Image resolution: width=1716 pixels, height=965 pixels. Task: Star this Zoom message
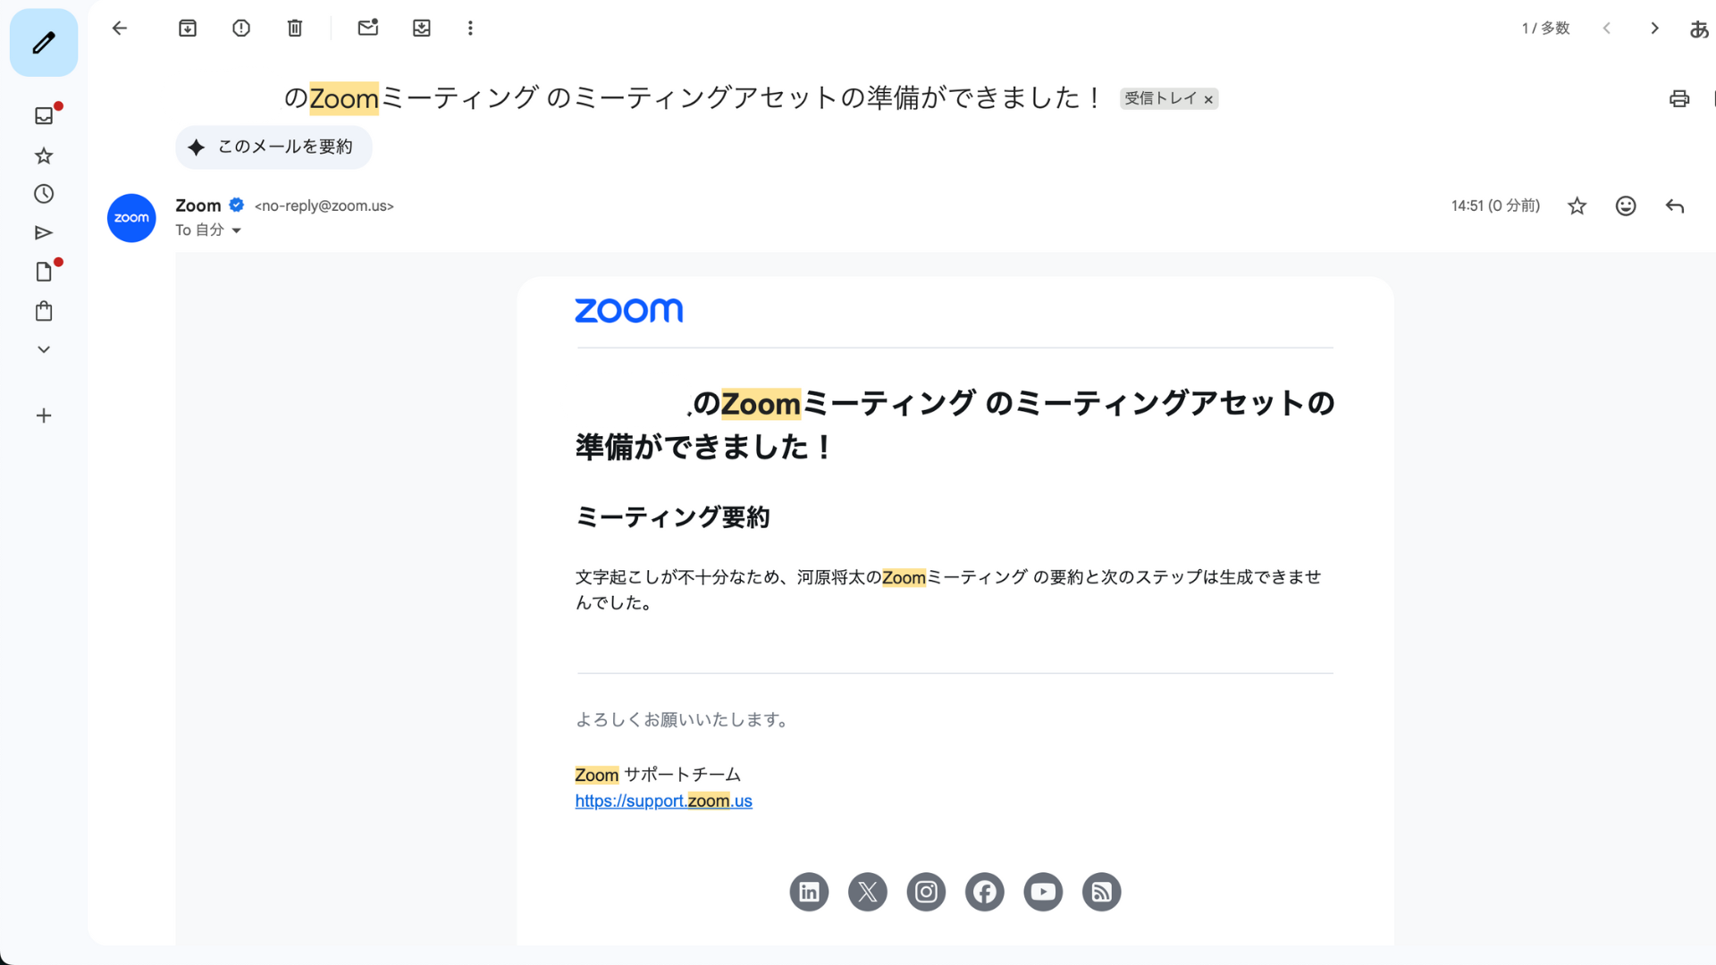(x=1577, y=206)
